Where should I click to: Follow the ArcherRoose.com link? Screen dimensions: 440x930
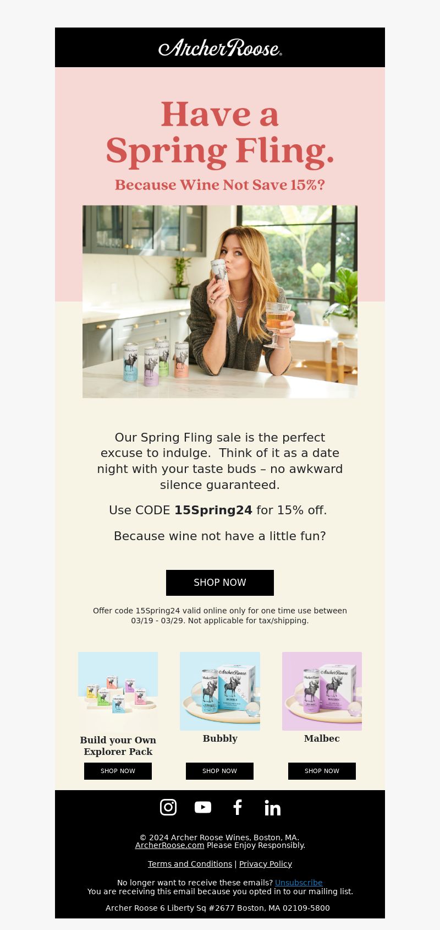[x=170, y=845]
